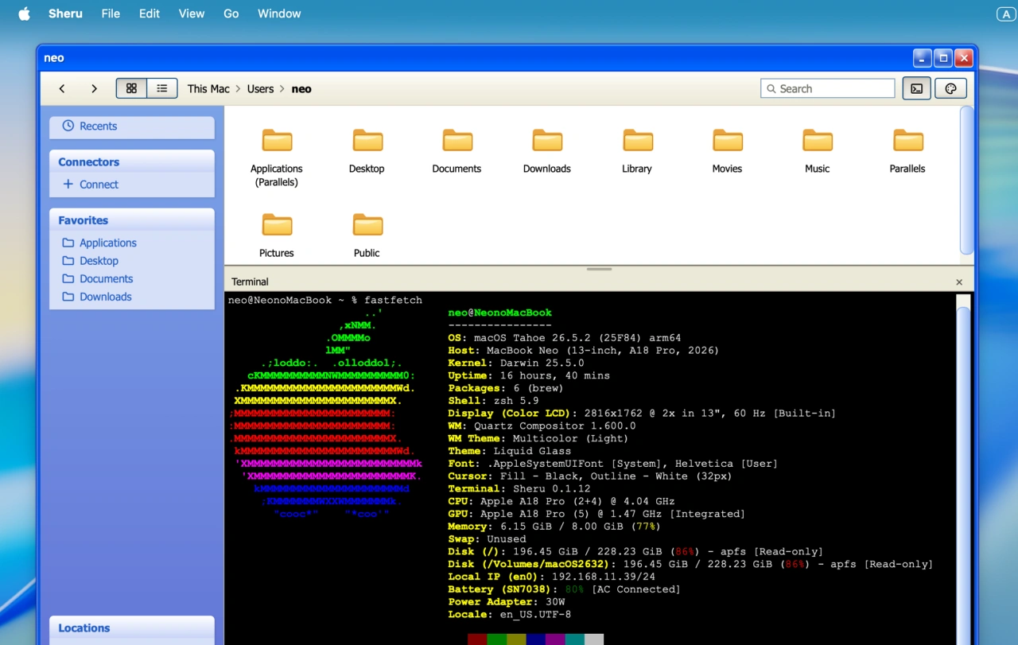
Task: Open the Library folder
Action: click(x=637, y=150)
